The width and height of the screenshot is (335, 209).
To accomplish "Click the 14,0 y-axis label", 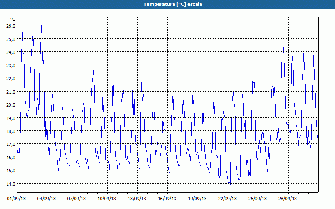I will pyautogui.click(x=11, y=184).
